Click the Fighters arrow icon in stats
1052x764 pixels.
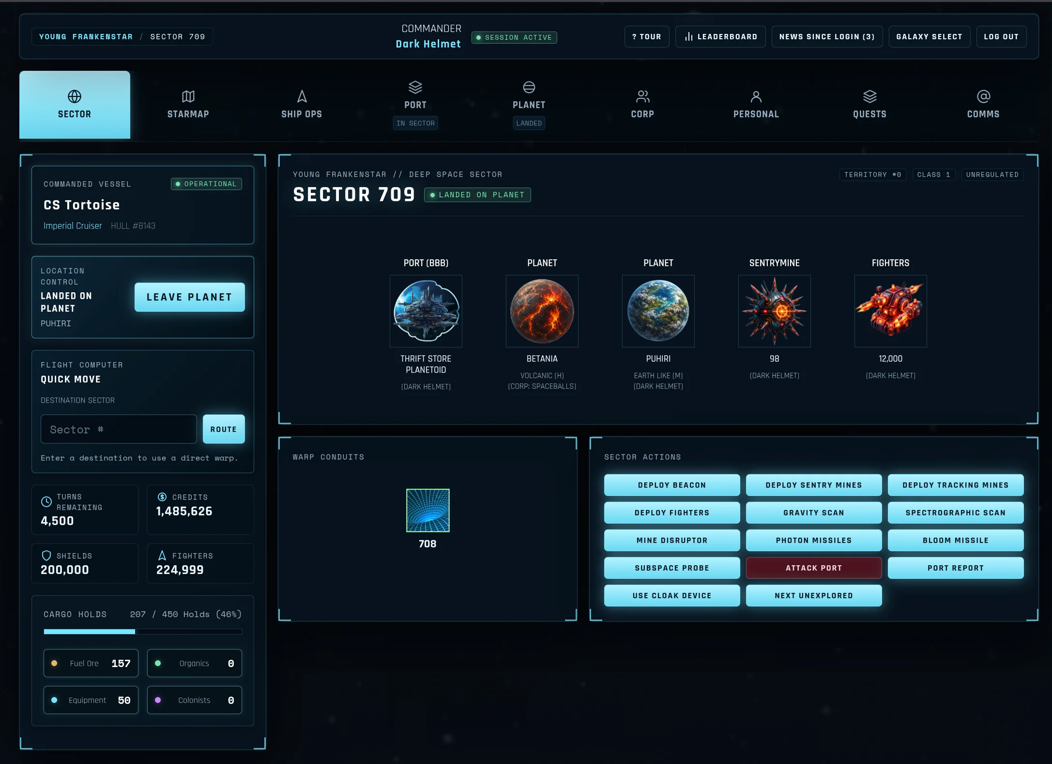tap(162, 556)
